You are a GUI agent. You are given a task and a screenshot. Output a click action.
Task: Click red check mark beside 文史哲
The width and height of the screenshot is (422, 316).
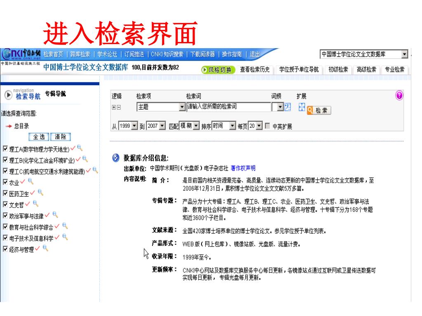28,204
